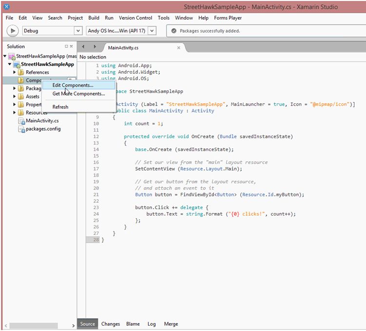Click the References folder icon
Screen dimensions: 366x331
[x=21, y=73]
